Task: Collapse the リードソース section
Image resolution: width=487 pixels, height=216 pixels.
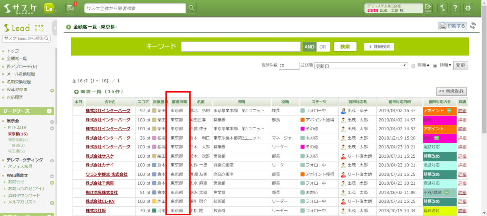Action: coord(50,111)
